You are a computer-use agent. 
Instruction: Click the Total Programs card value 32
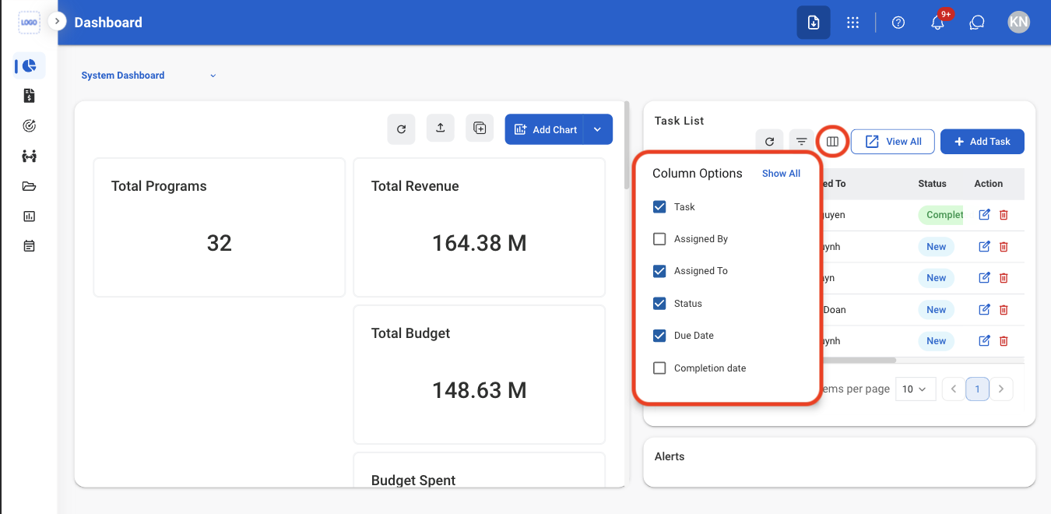click(x=220, y=243)
